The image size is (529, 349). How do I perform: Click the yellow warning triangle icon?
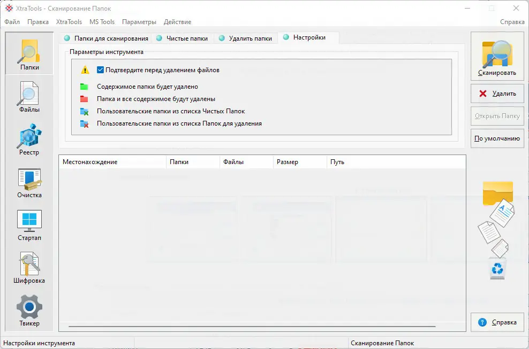click(85, 70)
